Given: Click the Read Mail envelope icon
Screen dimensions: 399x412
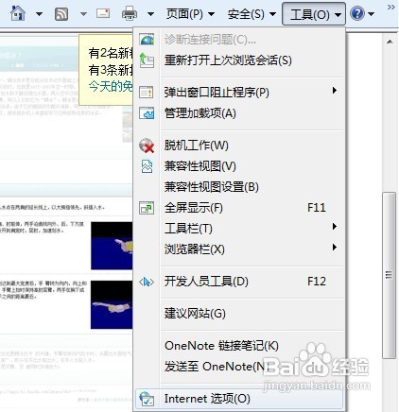Looking at the screenshot, I should (x=103, y=13).
